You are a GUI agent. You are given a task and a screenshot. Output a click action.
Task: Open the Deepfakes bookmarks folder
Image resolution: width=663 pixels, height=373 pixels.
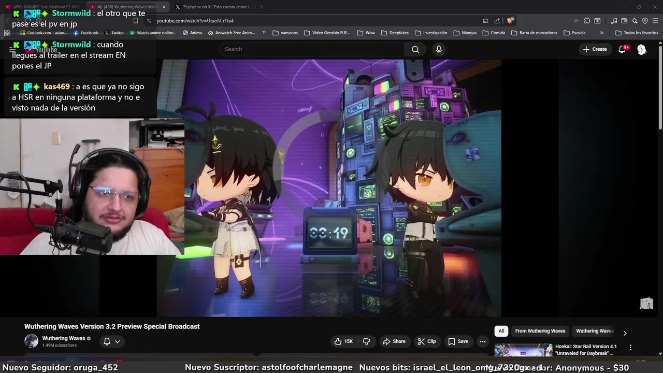(394, 33)
